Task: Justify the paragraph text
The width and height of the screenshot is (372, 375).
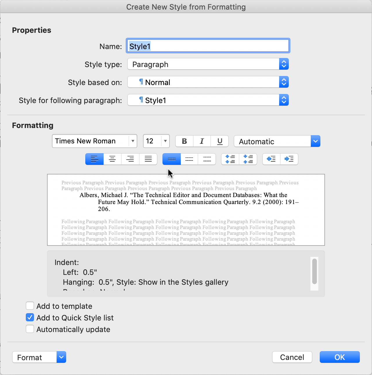Action: (148, 159)
